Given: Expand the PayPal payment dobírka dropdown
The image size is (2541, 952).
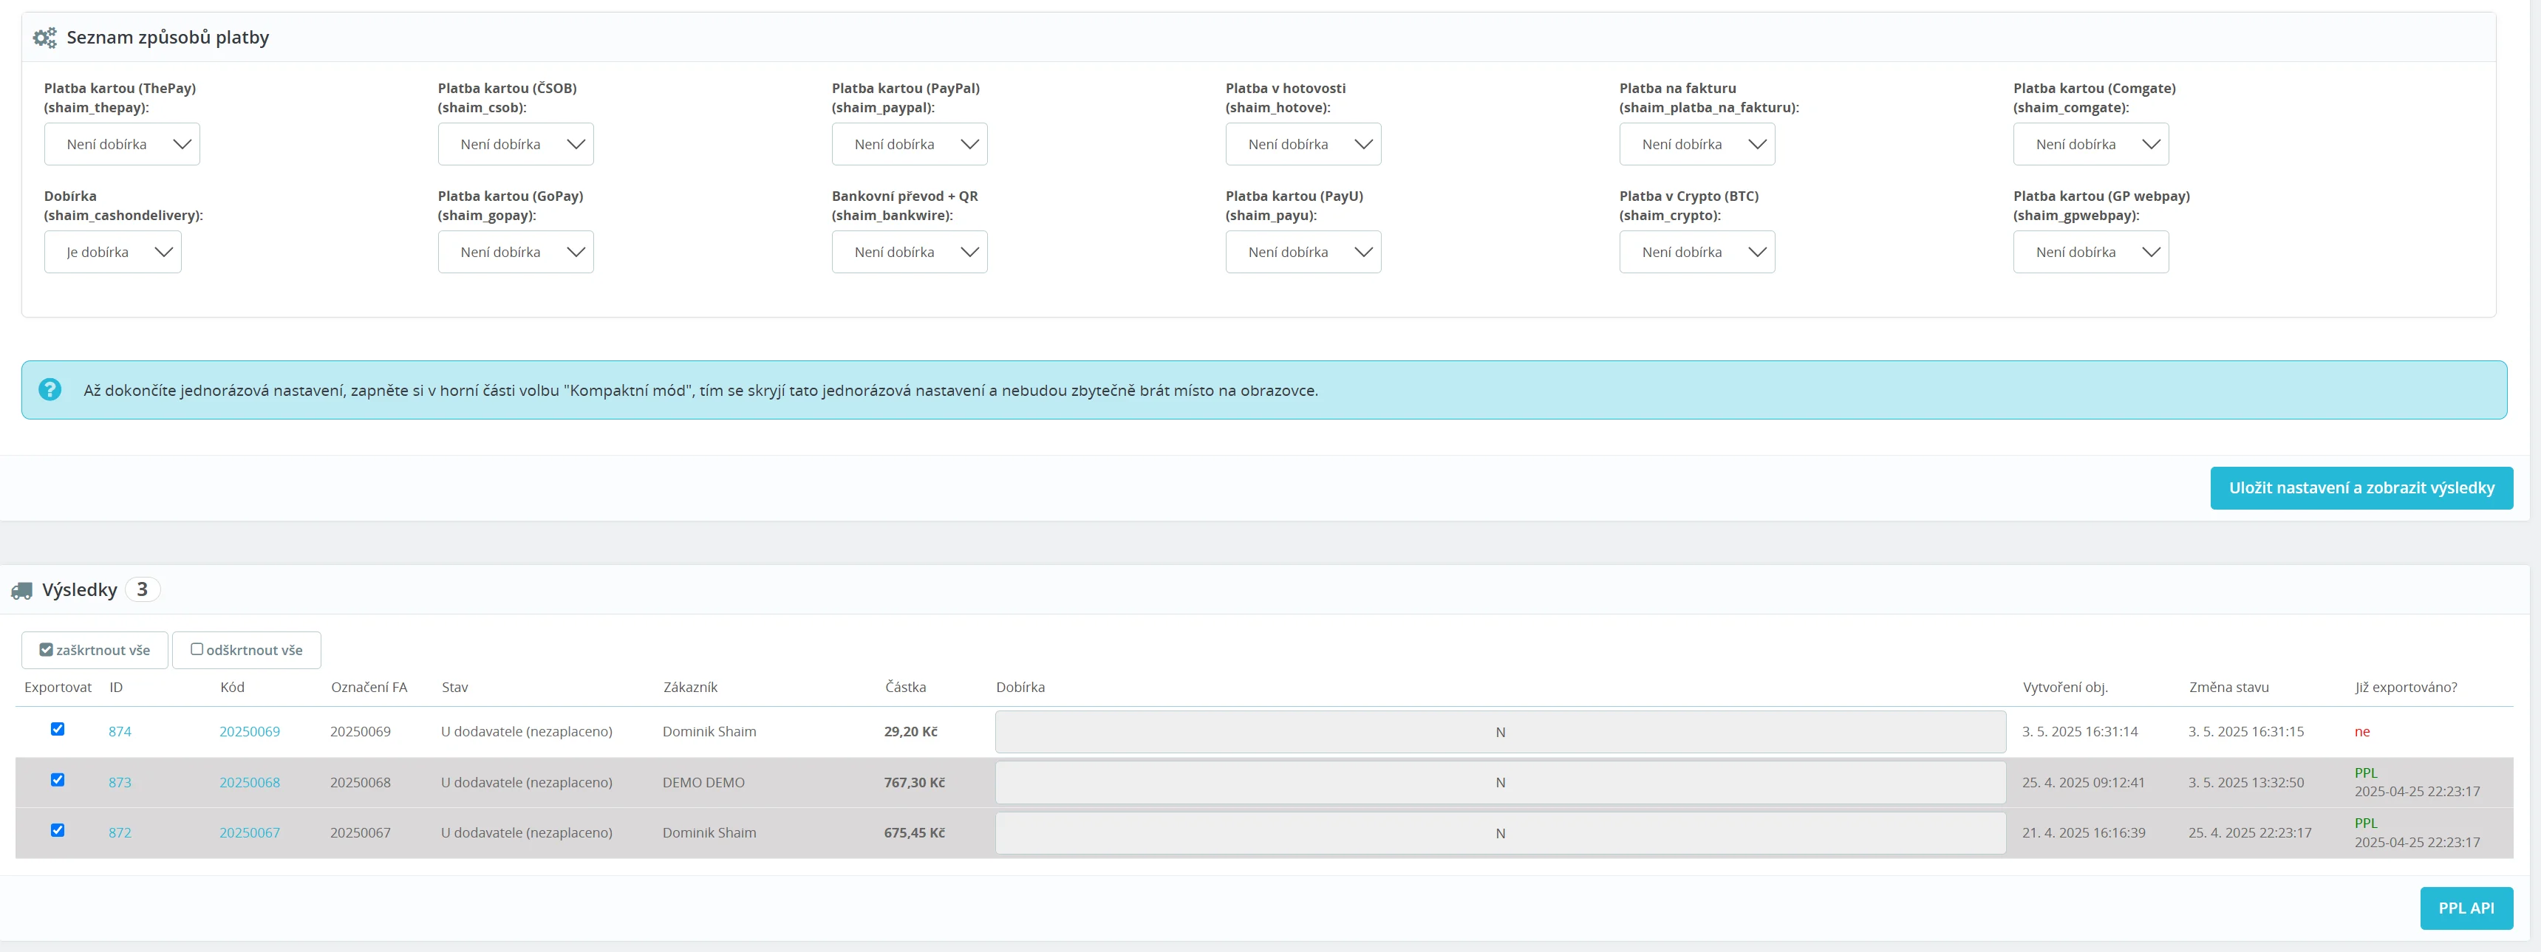Looking at the screenshot, I should (909, 144).
